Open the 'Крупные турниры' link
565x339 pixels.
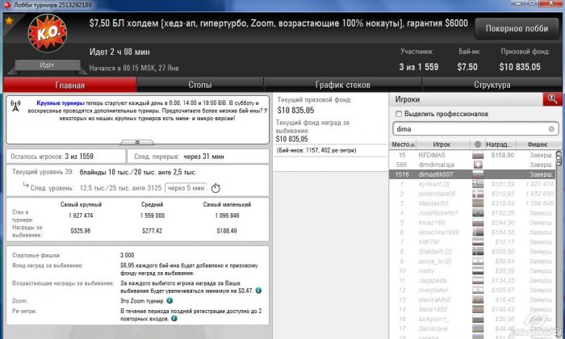(x=61, y=103)
